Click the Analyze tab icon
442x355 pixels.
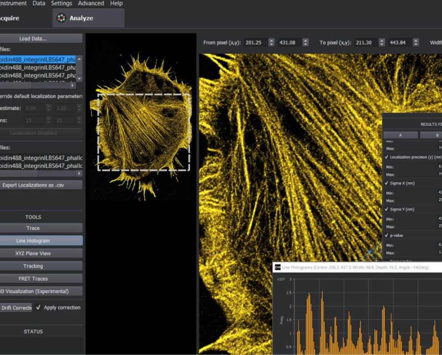coord(61,18)
